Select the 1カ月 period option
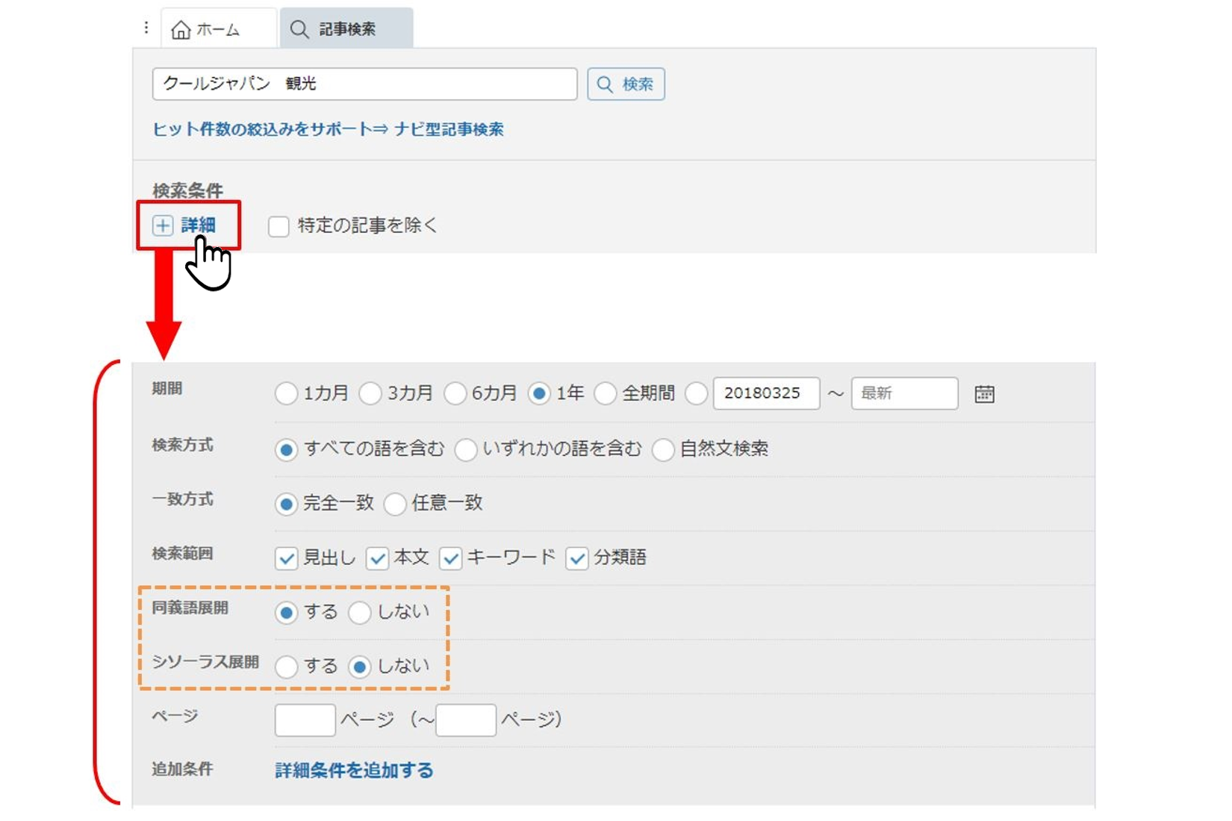The image size is (1232, 821). coord(287,393)
